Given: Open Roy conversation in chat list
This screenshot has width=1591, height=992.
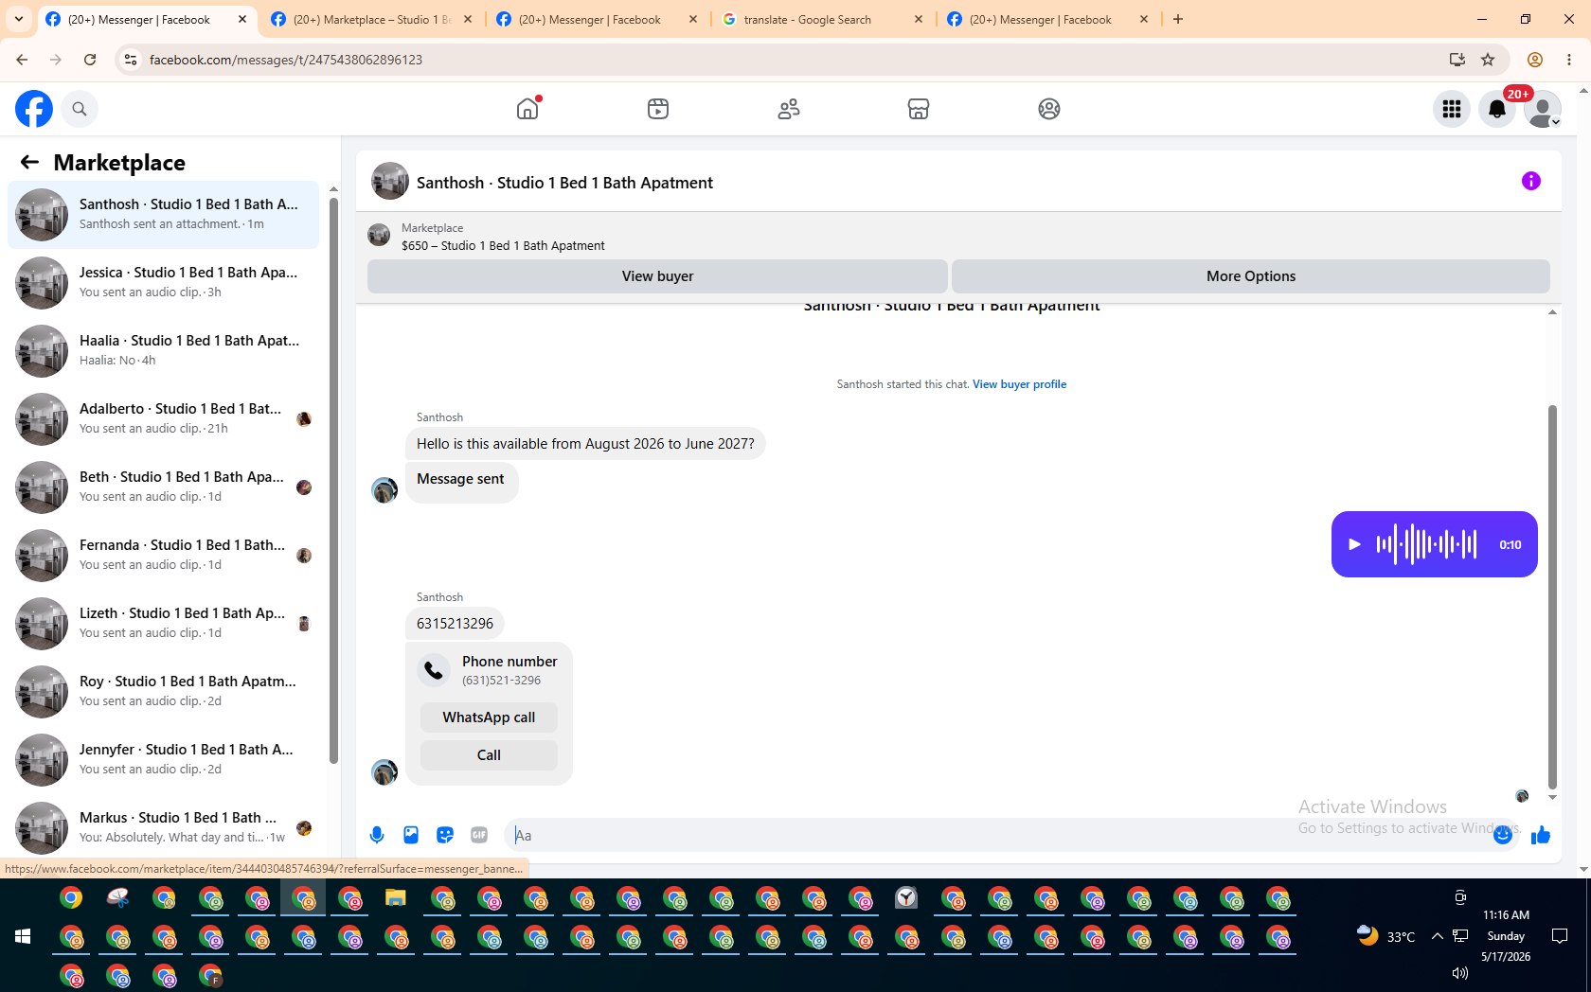Looking at the screenshot, I should click(x=164, y=692).
